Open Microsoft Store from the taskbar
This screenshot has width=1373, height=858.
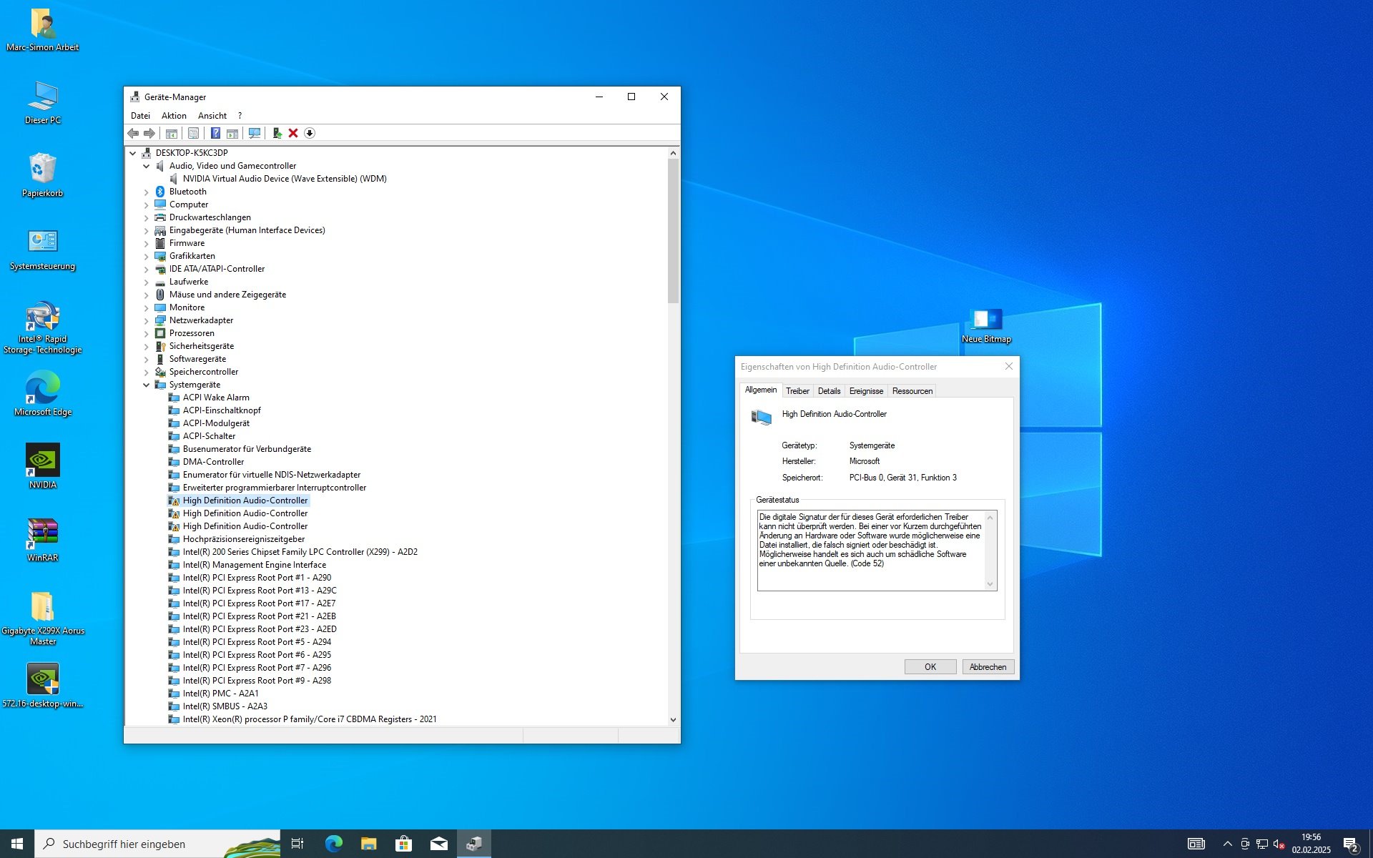(403, 844)
